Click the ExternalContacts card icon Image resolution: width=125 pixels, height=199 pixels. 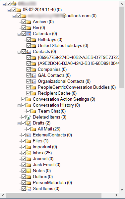click(x=29, y=135)
